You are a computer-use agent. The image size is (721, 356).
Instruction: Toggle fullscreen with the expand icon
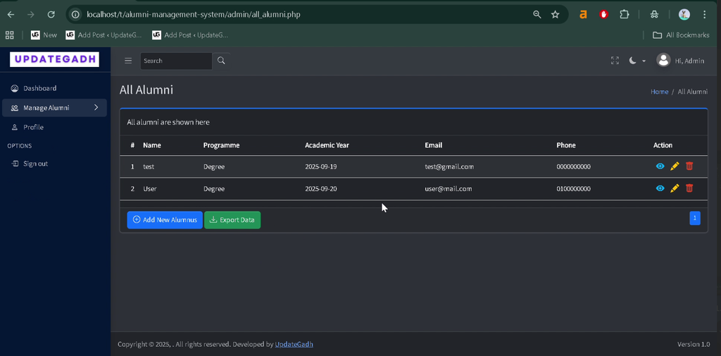click(615, 61)
